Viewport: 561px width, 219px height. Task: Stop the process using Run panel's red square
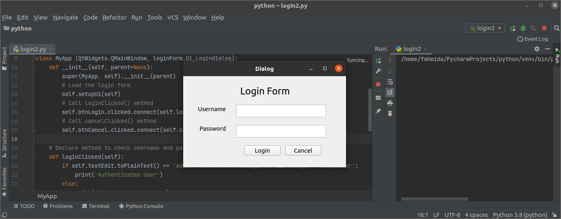378,84
